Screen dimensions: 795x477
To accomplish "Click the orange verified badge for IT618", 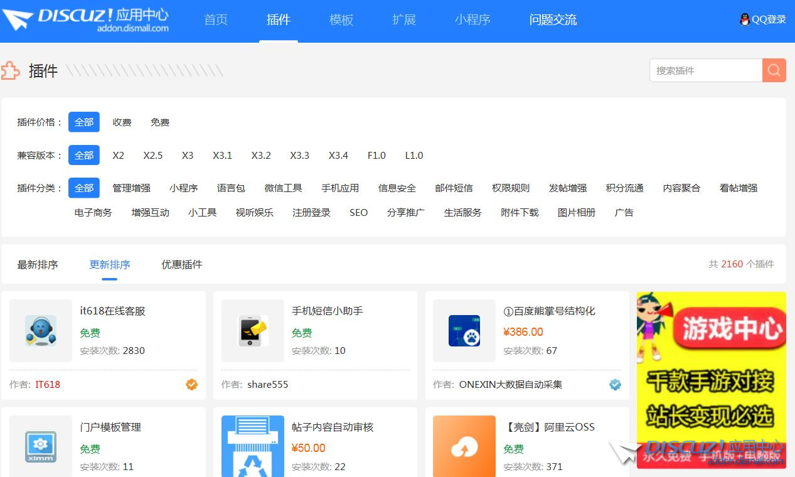I will [191, 384].
